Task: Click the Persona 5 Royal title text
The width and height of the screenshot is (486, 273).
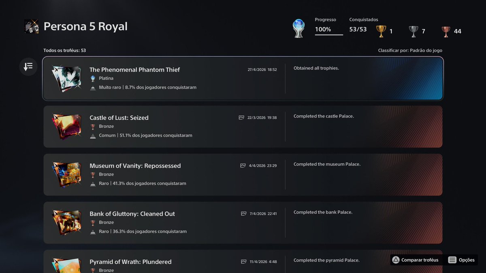Action: coord(85,26)
